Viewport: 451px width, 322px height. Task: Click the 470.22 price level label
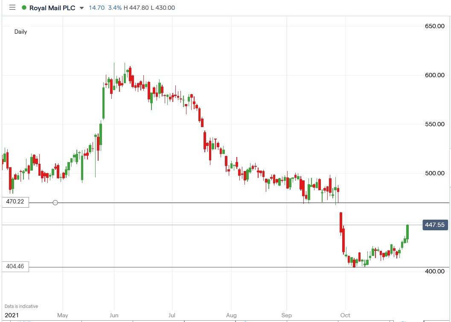pos(15,202)
